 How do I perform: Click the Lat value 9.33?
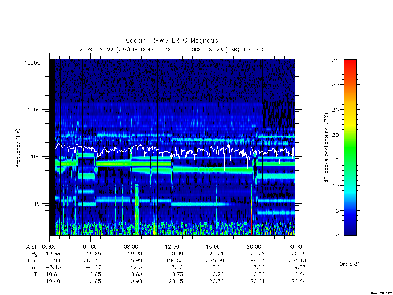(x=300, y=268)
